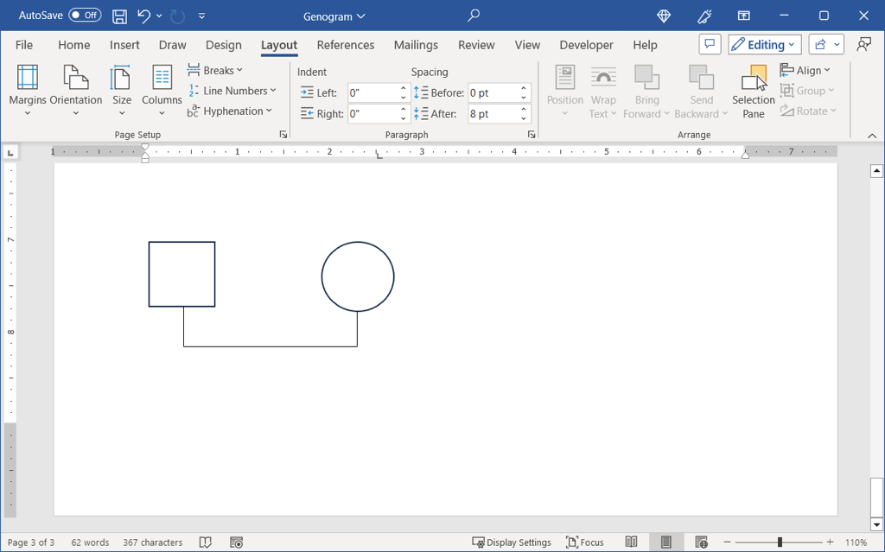The width and height of the screenshot is (885, 552).
Task: Switch to the Insert tab
Action: [124, 45]
